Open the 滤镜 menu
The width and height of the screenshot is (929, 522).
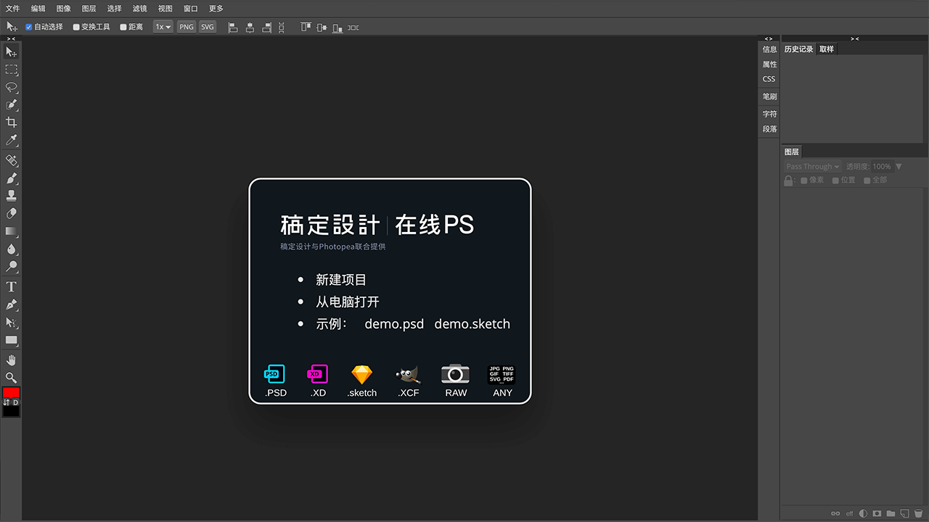pos(139,9)
